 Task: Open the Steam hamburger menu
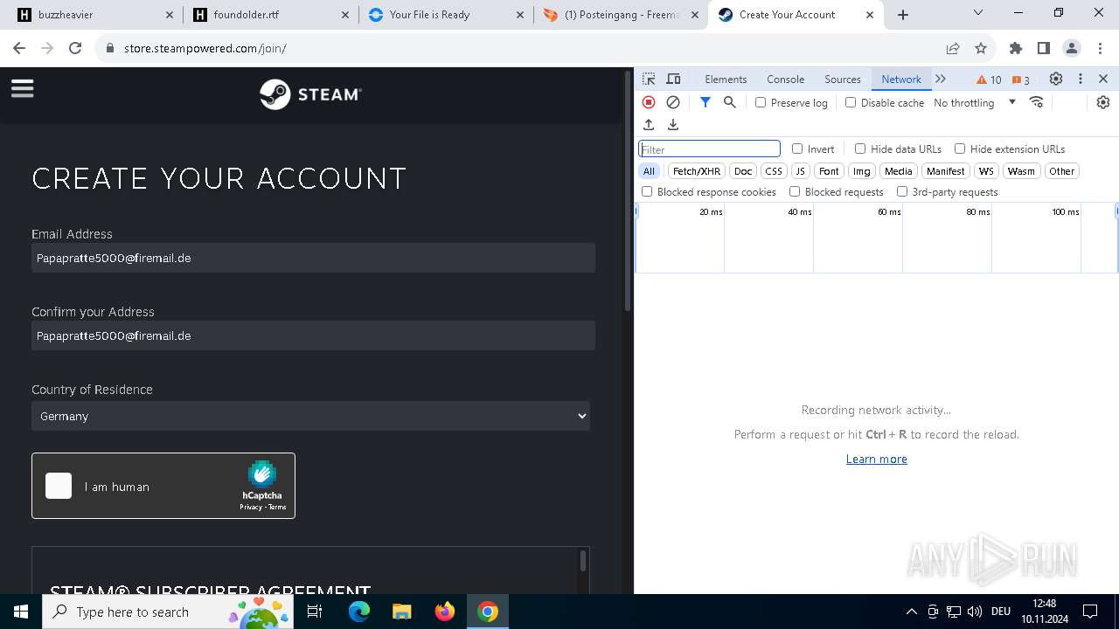(x=22, y=88)
